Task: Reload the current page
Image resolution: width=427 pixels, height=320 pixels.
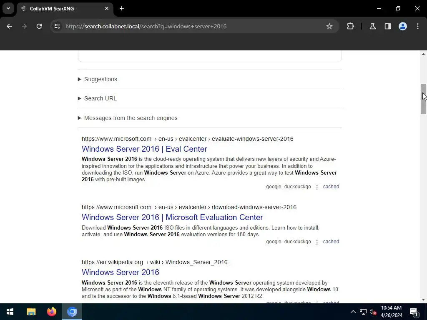Action: pyautogui.click(x=39, y=26)
